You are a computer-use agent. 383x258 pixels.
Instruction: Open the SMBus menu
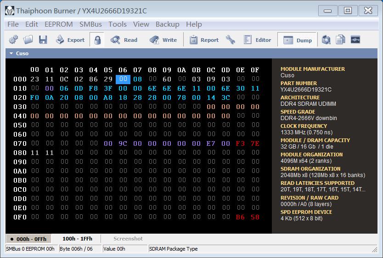tap(90, 24)
